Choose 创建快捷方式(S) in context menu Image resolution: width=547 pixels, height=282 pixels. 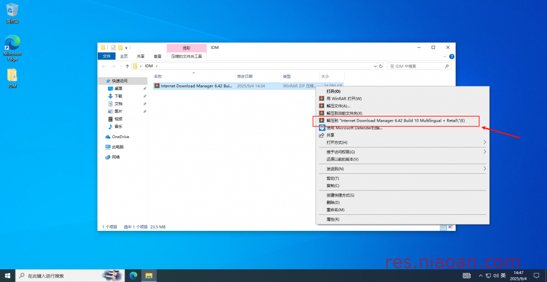point(402,195)
